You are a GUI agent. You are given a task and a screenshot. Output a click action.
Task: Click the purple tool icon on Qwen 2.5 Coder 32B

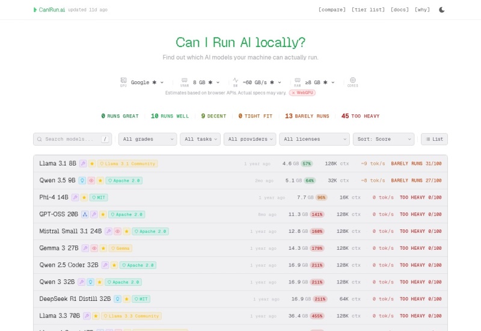point(105,265)
